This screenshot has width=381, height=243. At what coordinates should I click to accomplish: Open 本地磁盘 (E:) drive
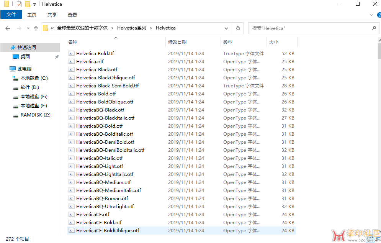pos(34,97)
